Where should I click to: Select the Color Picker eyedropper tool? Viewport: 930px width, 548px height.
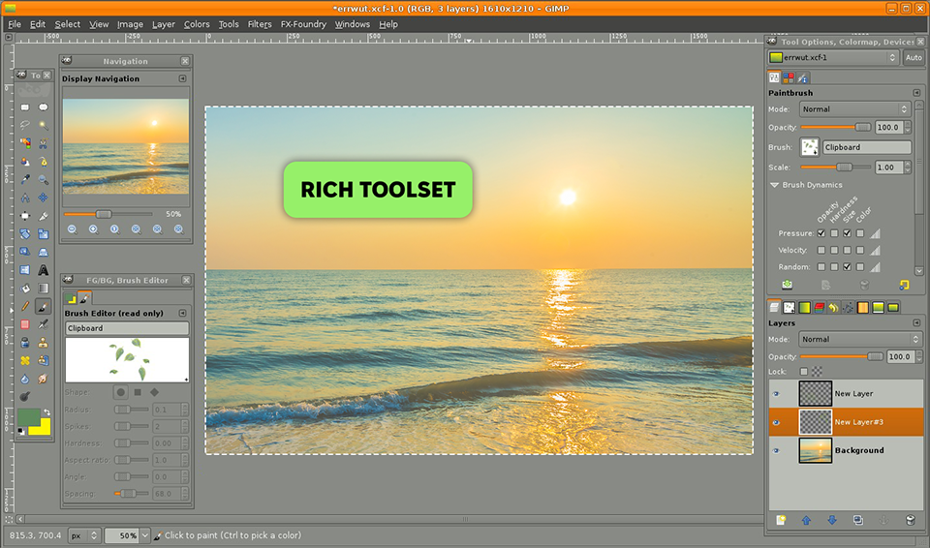[x=25, y=180]
